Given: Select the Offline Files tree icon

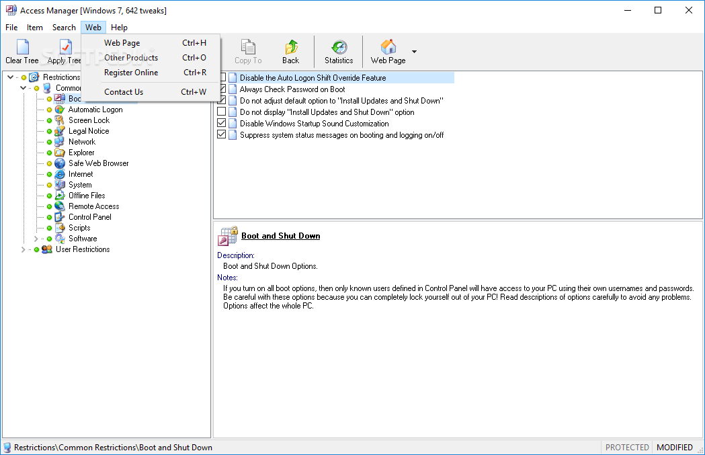Looking at the screenshot, I should (60, 196).
